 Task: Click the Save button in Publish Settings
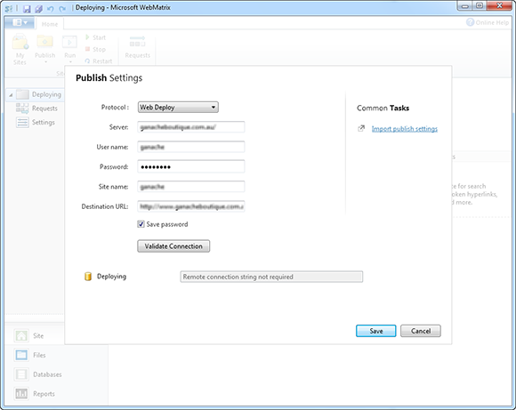tap(375, 331)
